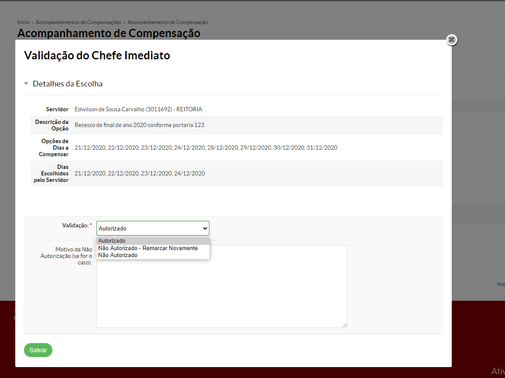Open Acompanhamentos de Compensações breadcrumb link
This screenshot has height=378, width=505.
pyautogui.click(x=78, y=22)
